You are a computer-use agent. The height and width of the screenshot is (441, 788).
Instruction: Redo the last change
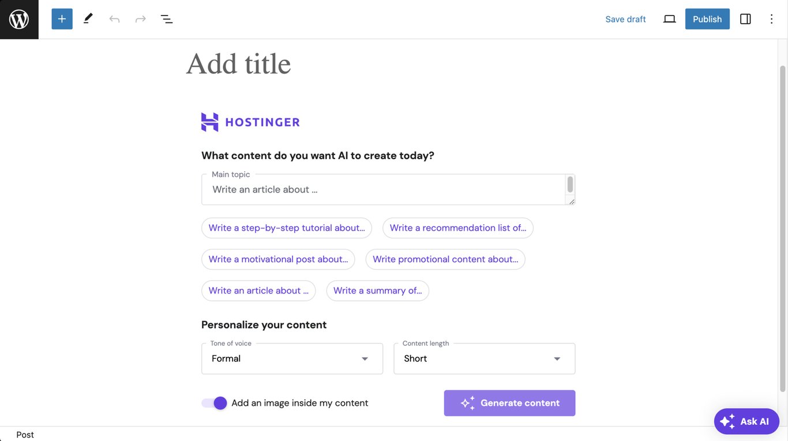coord(139,18)
